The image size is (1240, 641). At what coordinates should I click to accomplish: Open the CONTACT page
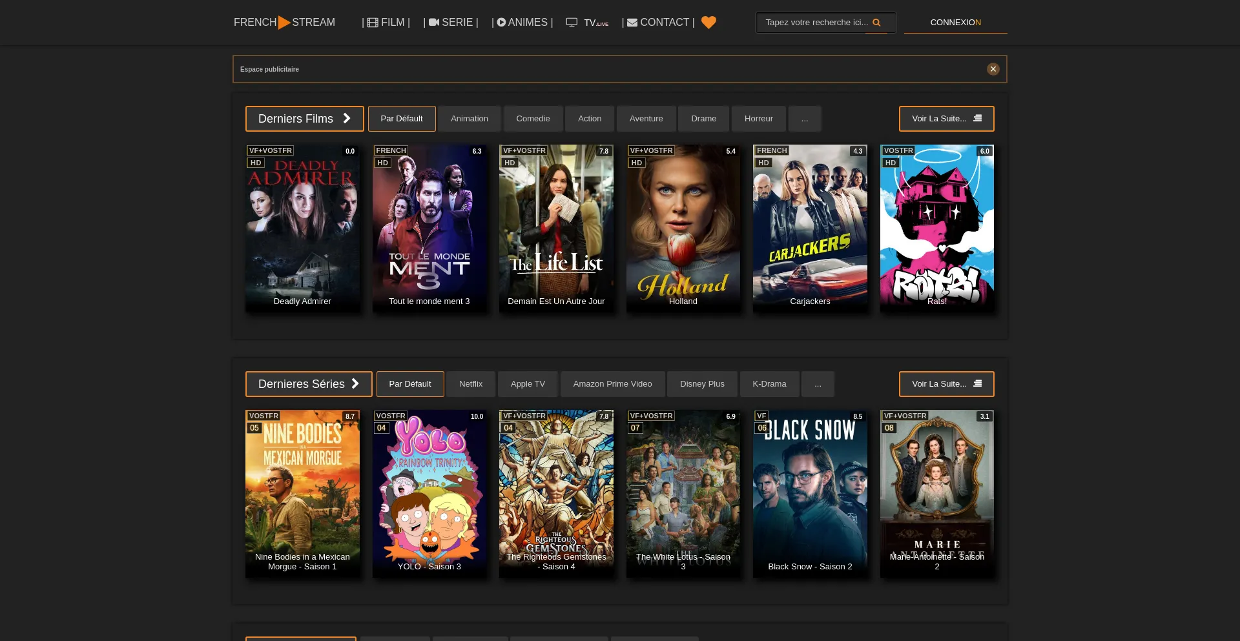(x=658, y=23)
